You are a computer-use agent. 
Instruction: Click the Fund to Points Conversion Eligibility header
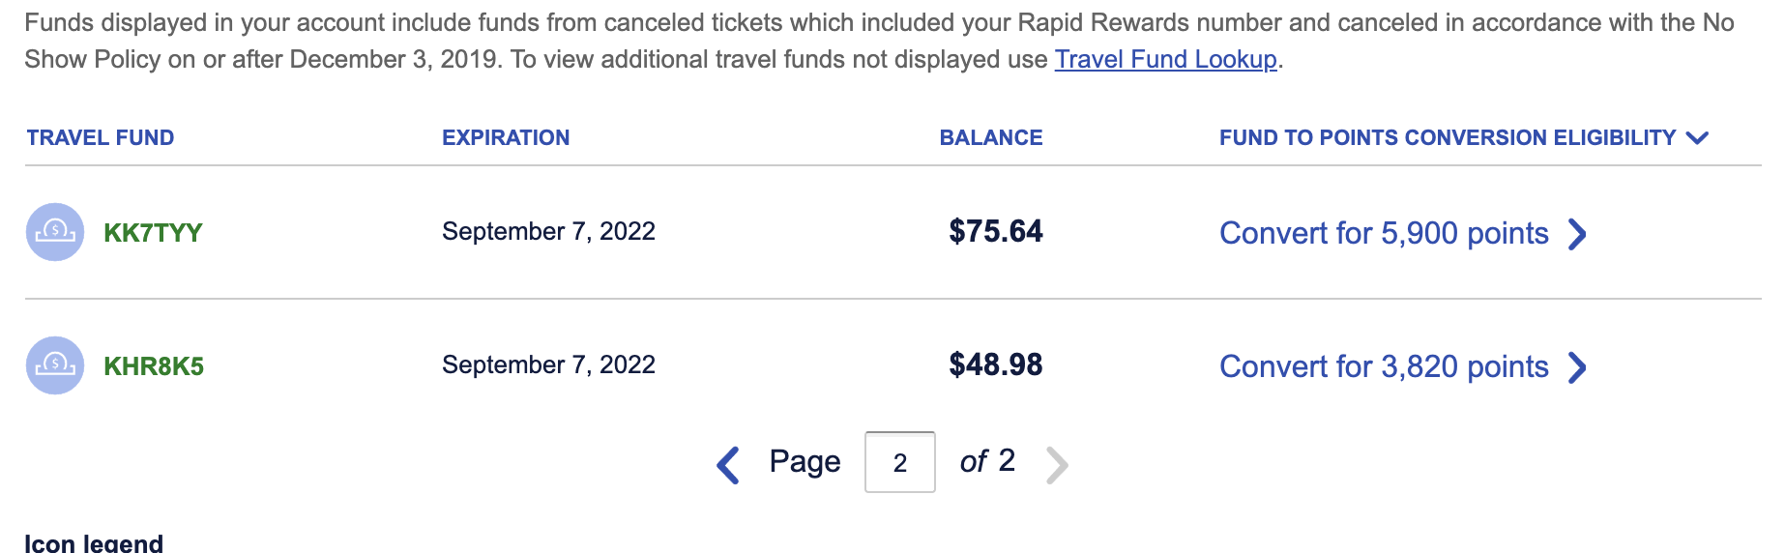(1448, 137)
